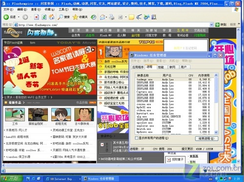This screenshot has width=244, height=182.
Task: Click the banner's previous arrow icon
Action: (x=88, y=49)
